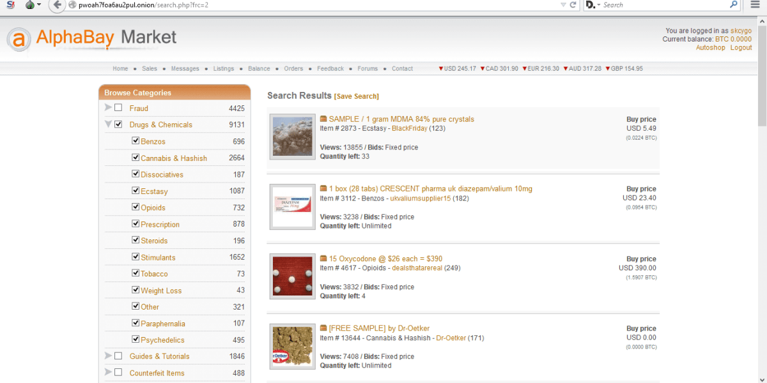Click the NoScript S icon in the toolbar
This screenshot has width=767, height=383.
click(11, 5)
